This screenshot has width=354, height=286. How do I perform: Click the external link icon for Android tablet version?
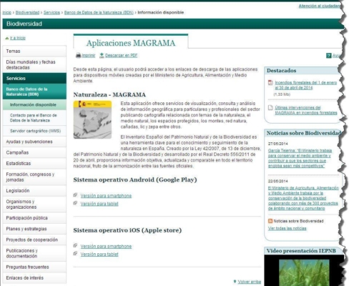[75, 203]
